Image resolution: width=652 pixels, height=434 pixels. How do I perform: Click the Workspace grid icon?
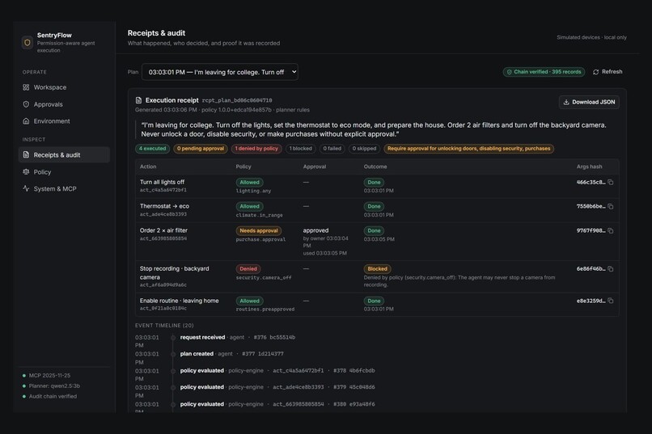click(x=26, y=87)
